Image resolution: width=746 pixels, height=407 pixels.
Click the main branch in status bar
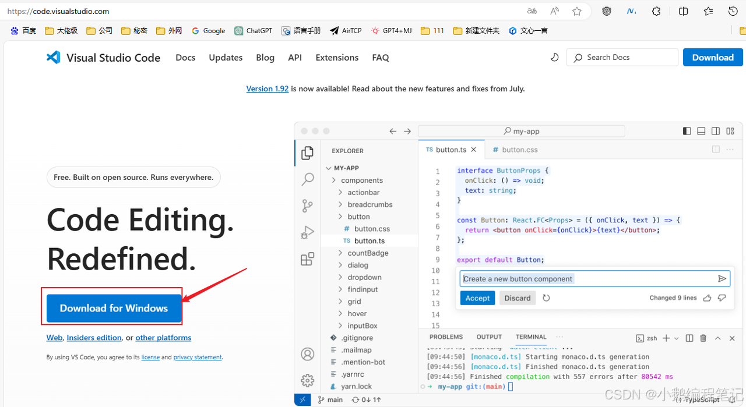point(330,399)
